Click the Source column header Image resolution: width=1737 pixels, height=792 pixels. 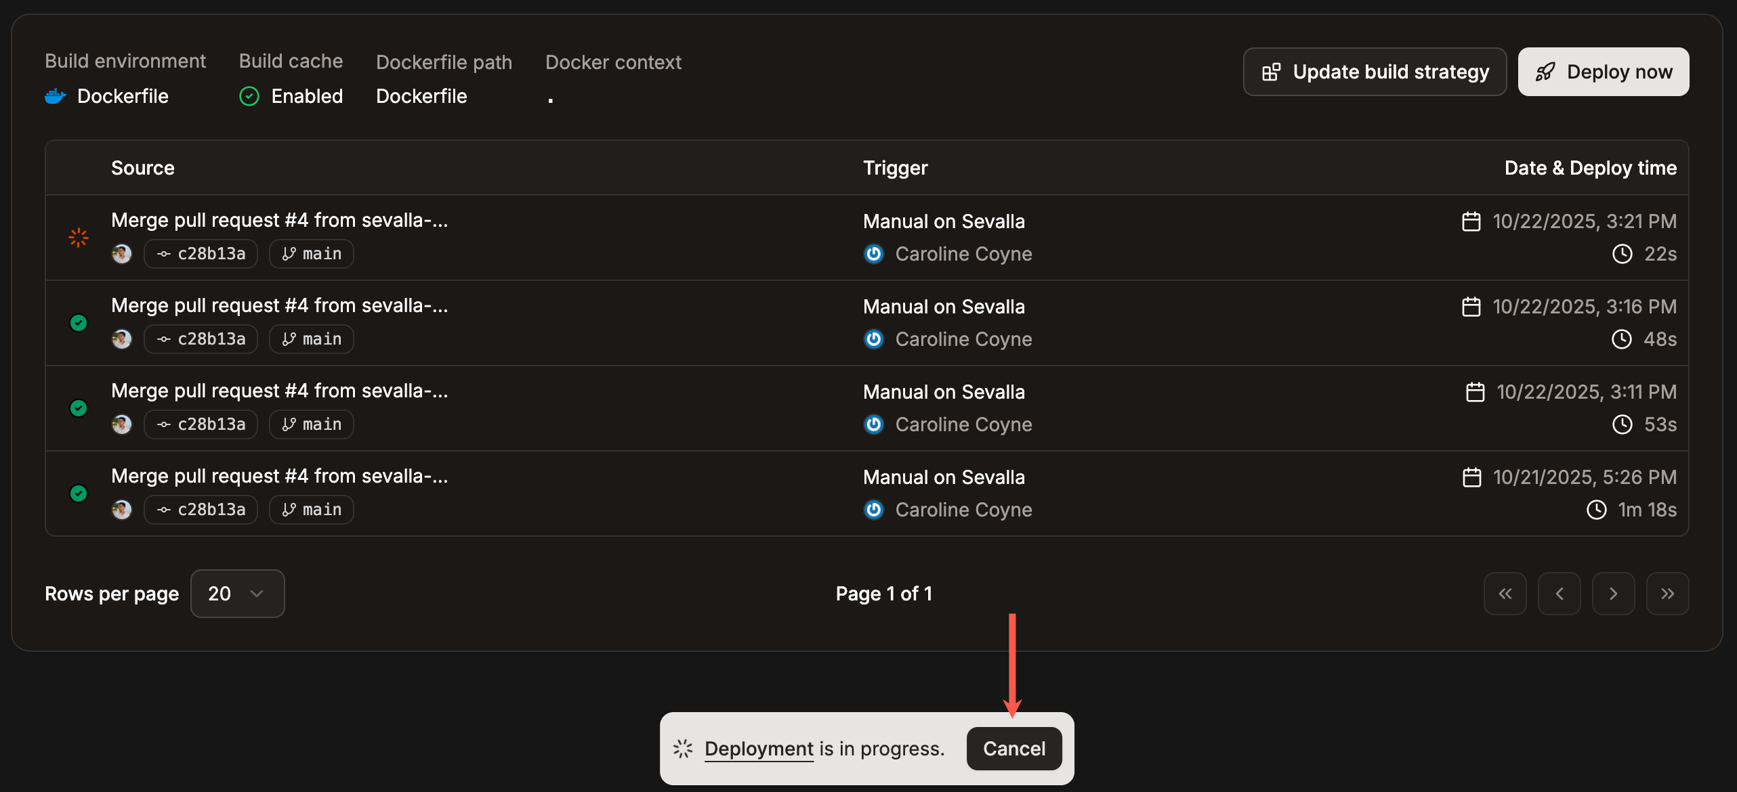142,168
